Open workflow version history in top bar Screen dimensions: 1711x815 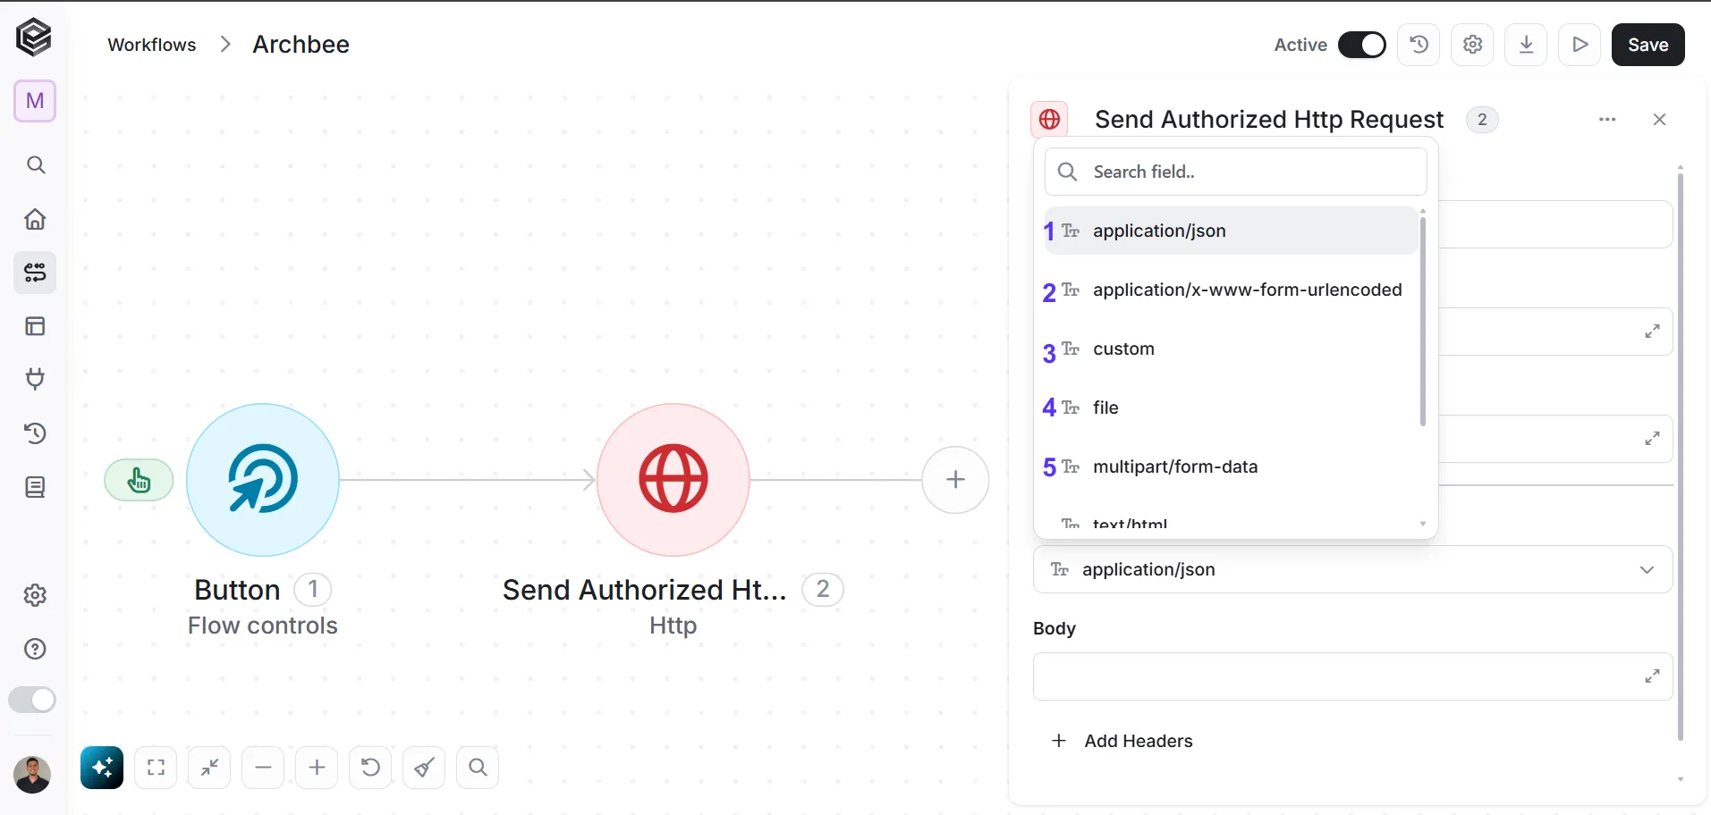point(1419,45)
